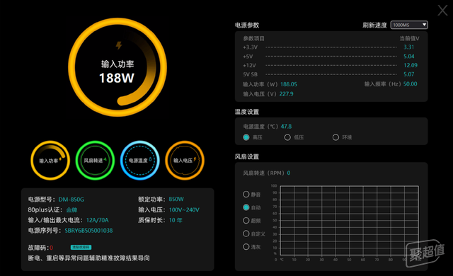Click the small cyan clear fault code button
Image resolution: width=453 pixels, height=276 pixels.
pyautogui.click(x=81, y=247)
